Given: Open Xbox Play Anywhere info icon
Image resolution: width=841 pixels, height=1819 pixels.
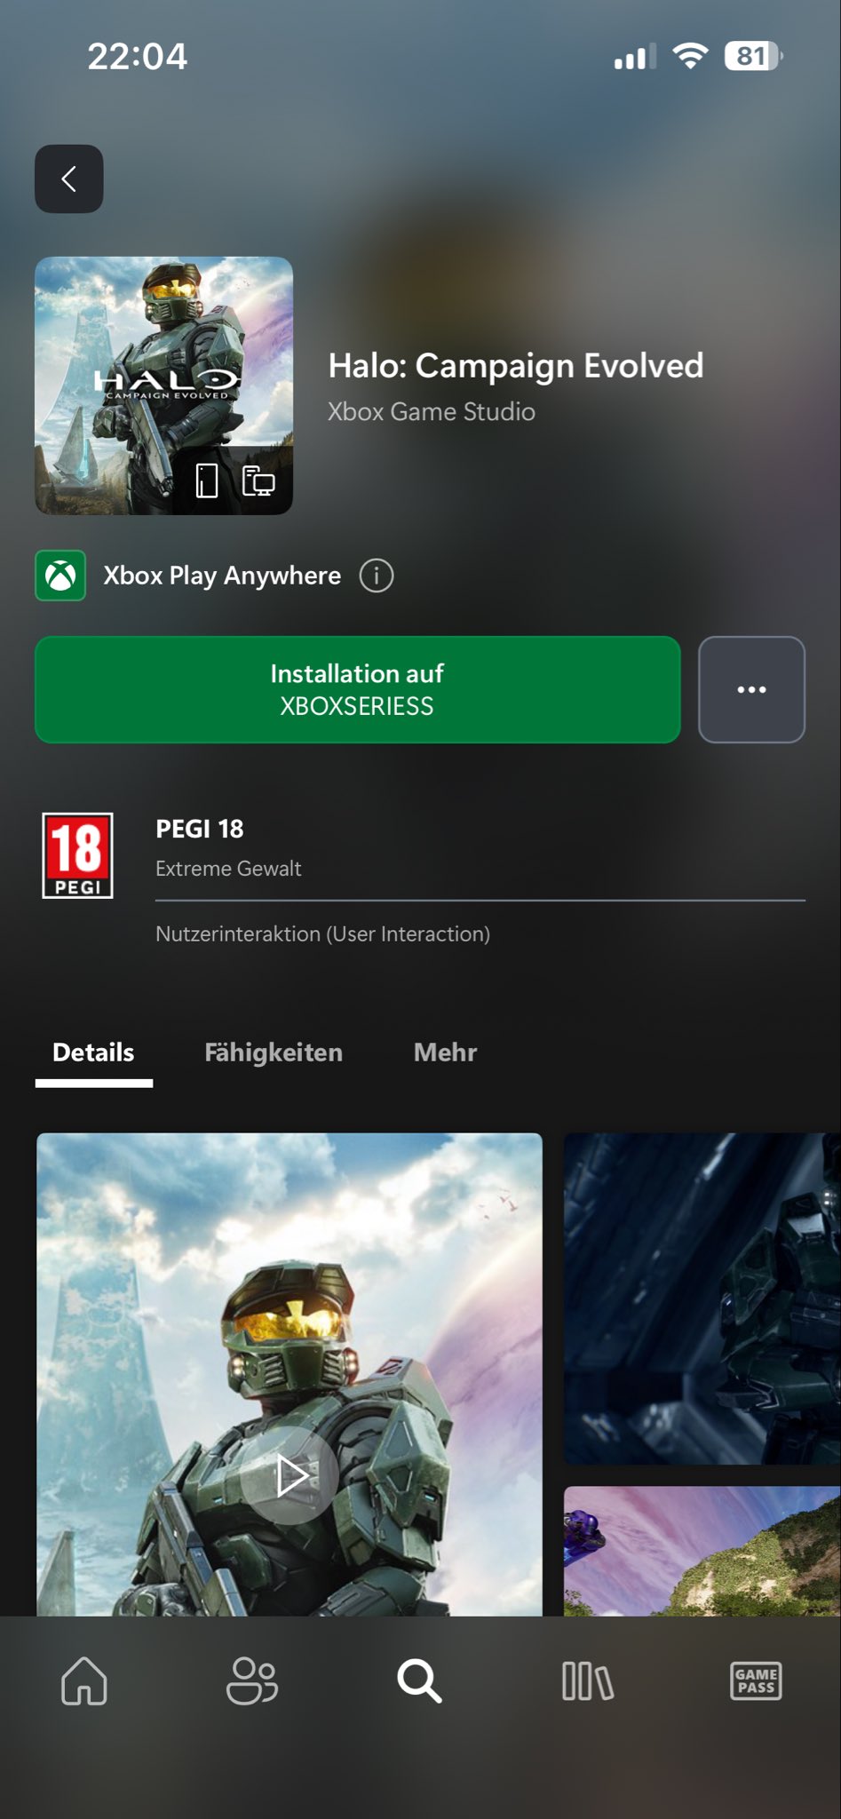Looking at the screenshot, I should coord(376,576).
